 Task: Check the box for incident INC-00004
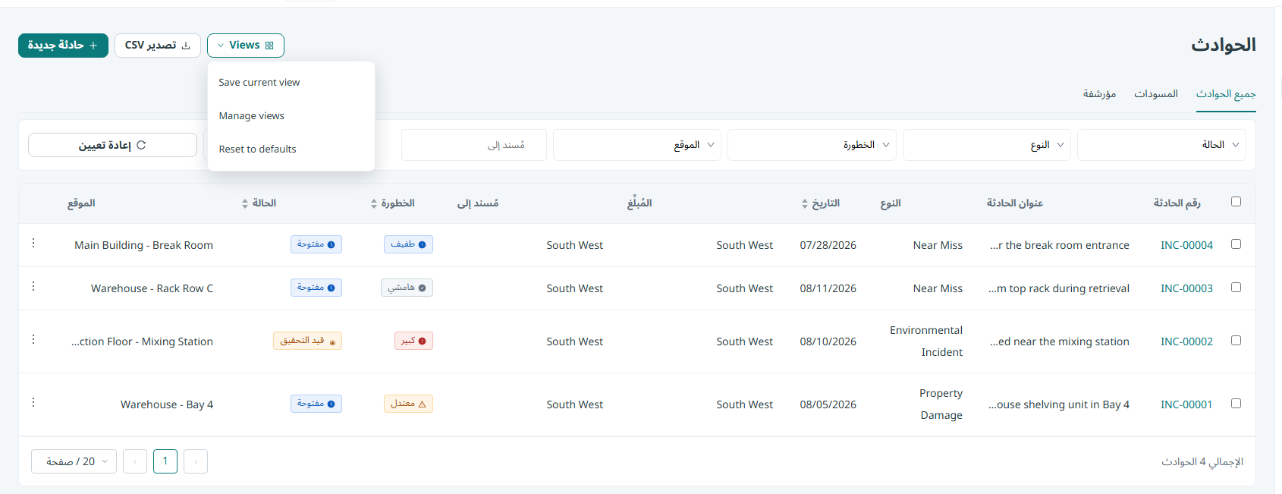point(1236,244)
